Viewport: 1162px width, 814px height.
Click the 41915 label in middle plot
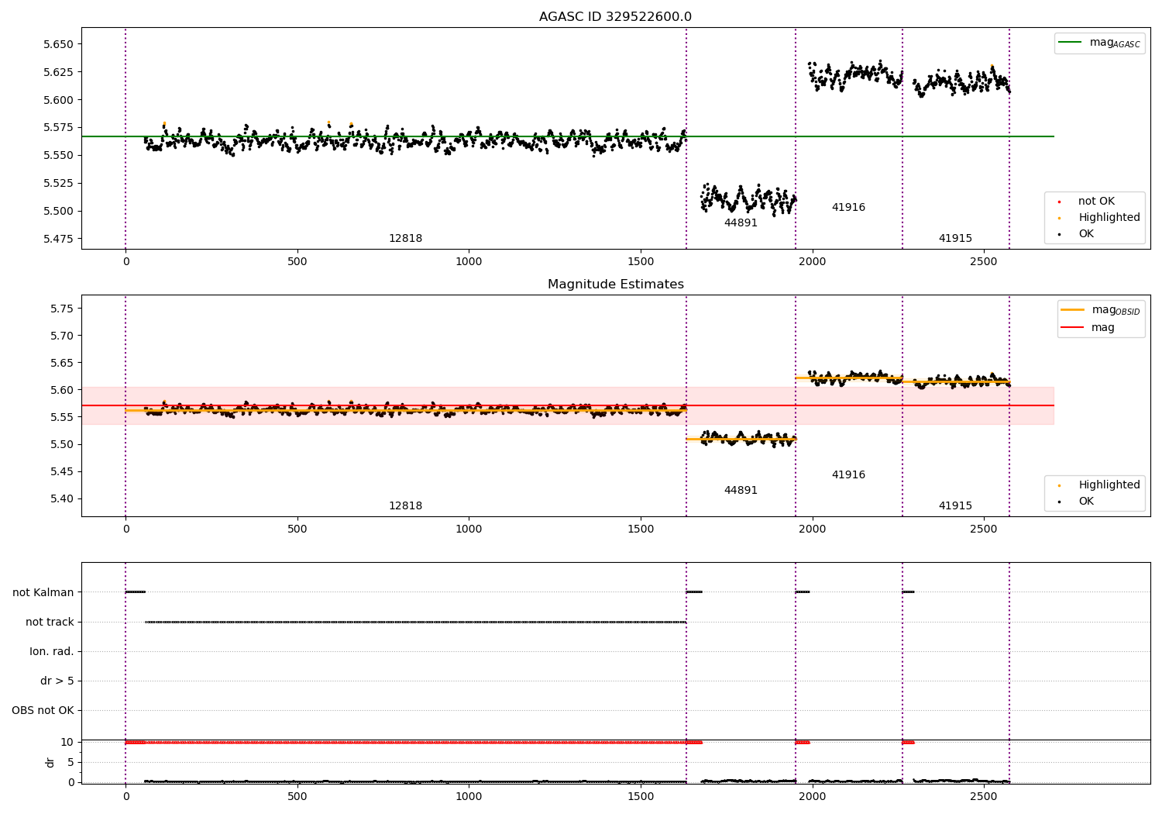click(x=955, y=506)
